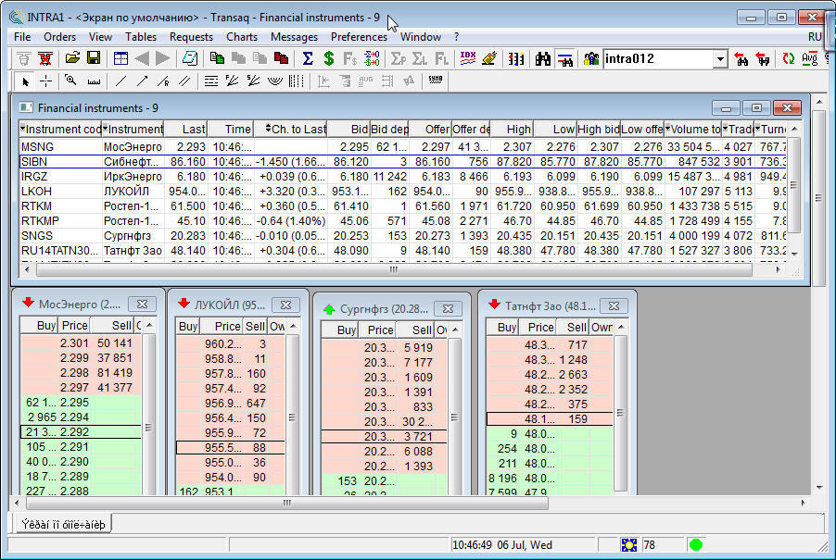
Task: Click the Avg toolbar icon
Action: (x=809, y=58)
